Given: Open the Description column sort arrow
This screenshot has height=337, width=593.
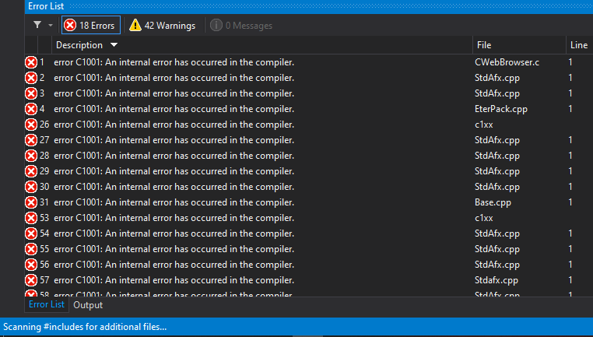Looking at the screenshot, I should [114, 45].
